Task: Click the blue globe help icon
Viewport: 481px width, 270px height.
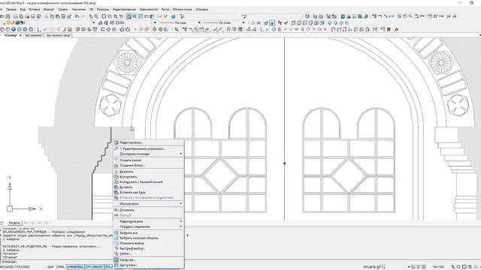Action: [173, 16]
